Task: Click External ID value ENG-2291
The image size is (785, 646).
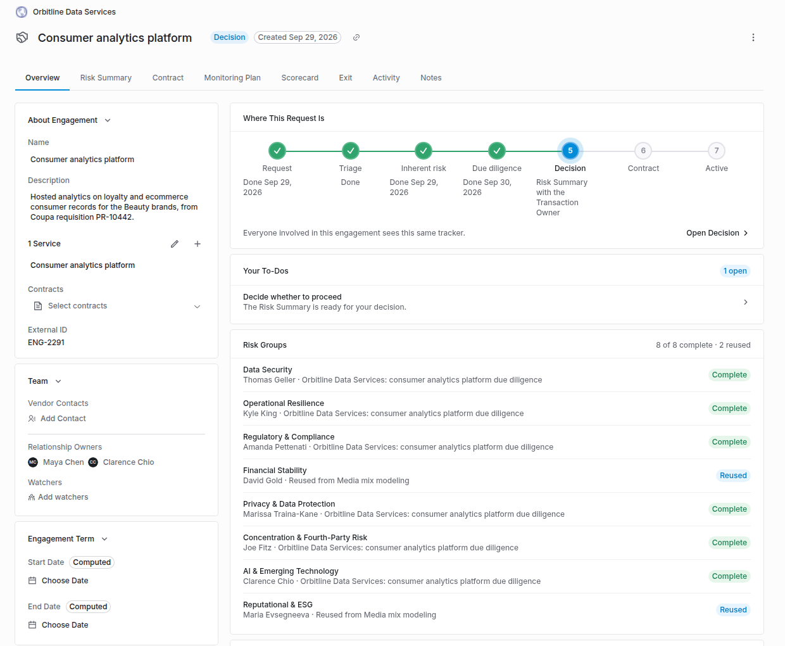Action: coord(46,343)
